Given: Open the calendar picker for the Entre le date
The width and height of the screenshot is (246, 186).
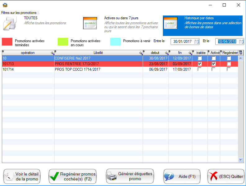Looking at the screenshot, I should [197, 42].
